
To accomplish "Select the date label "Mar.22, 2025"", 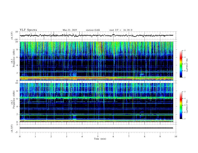I will (70, 30).
